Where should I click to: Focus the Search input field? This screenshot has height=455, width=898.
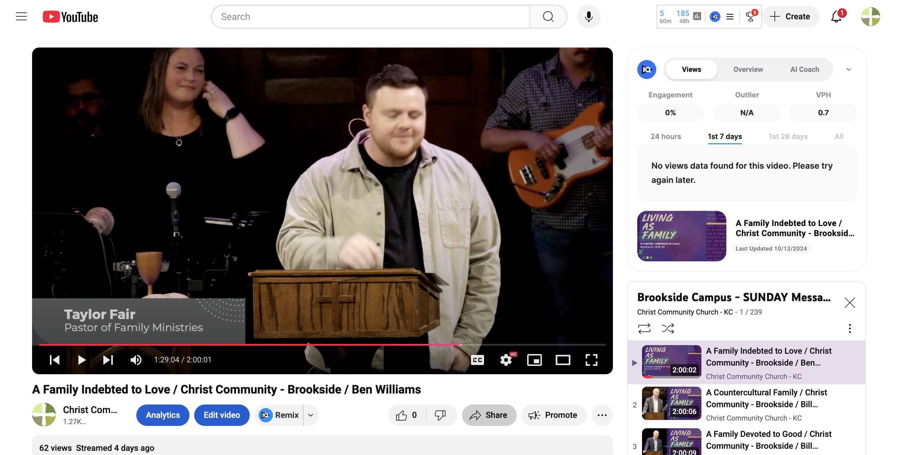coord(370,16)
